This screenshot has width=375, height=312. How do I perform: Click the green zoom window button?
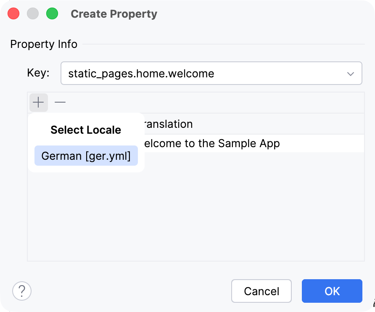coord(52,13)
